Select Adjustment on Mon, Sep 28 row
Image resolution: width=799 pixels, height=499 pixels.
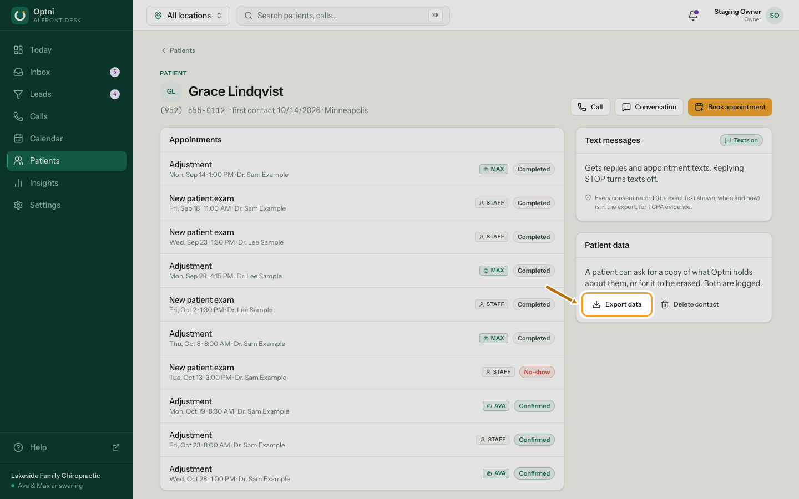pos(362,271)
